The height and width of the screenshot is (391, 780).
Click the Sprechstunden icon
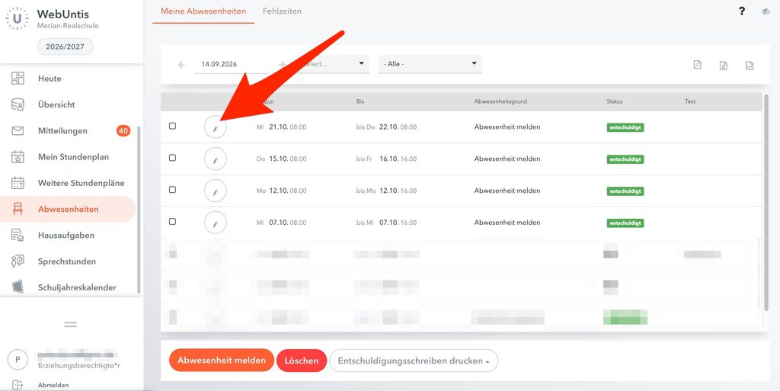click(18, 261)
